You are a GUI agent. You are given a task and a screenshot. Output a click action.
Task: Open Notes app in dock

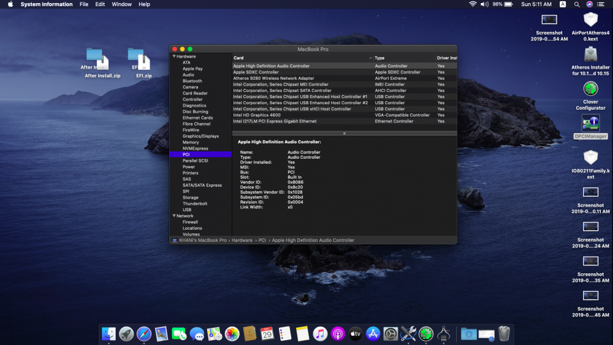click(302, 334)
